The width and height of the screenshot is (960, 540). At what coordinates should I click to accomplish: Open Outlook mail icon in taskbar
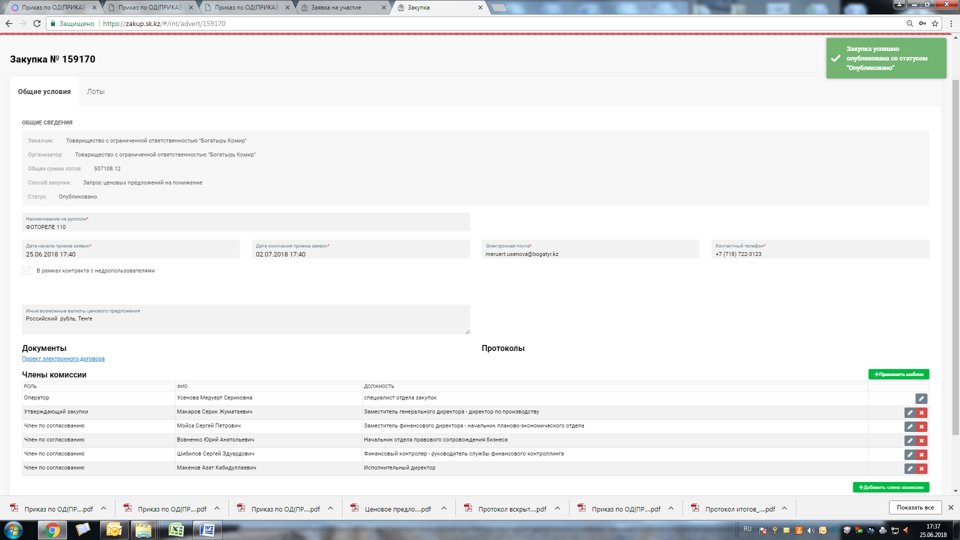click(x=114, y=530)
